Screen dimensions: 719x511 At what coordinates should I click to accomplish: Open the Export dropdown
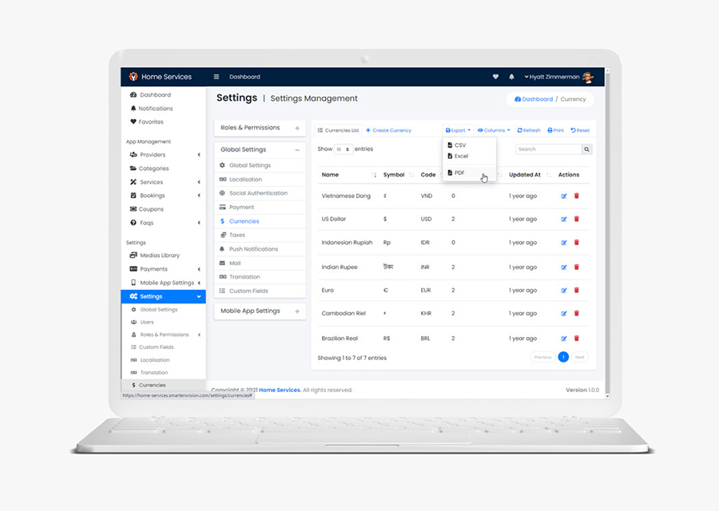(x=458, y=130)
